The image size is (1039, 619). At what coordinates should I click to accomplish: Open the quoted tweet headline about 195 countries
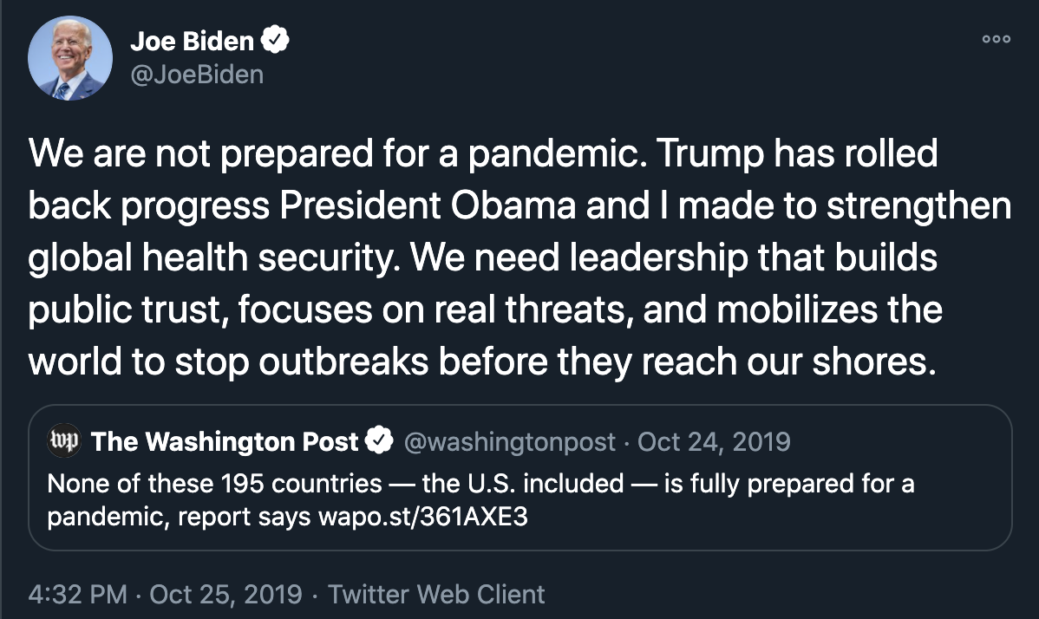(x=480, y=500)
